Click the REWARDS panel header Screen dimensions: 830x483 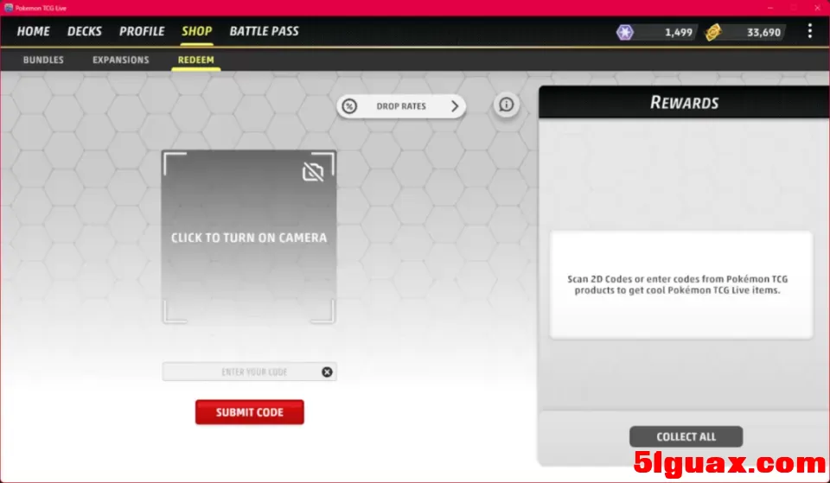tap(684, 102)
